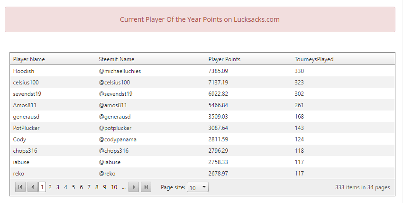The width and height of the screenshot is (403, 203).
Task: Click tourneys played value 323
Action: coord(299,82)
